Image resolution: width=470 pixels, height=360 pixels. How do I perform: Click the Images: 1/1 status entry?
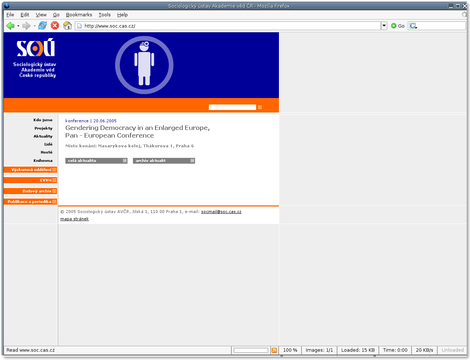tap(319, 350)
